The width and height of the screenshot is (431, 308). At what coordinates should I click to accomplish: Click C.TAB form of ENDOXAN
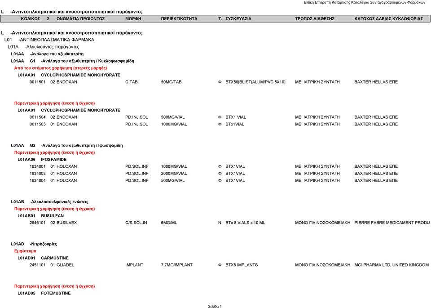coord(132,82)
